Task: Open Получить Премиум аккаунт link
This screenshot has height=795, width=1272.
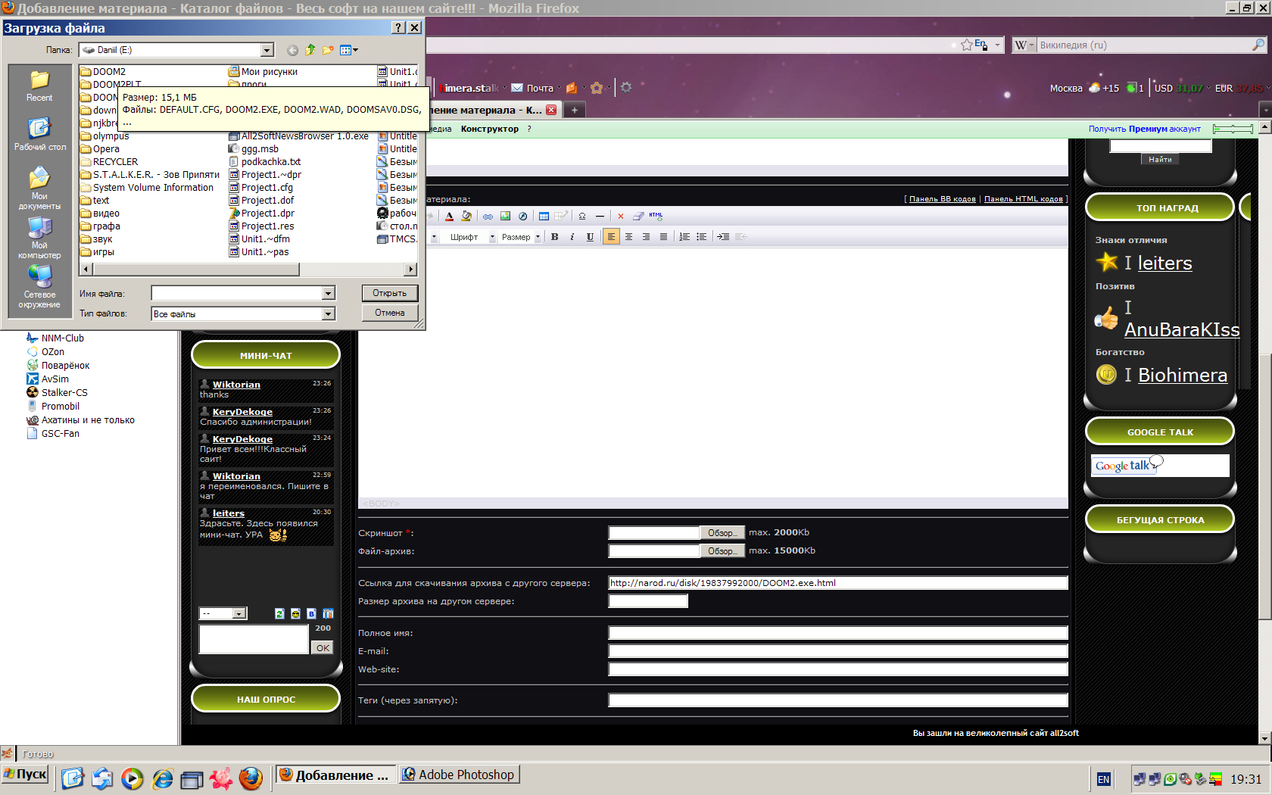Action: coord(1144,129)
